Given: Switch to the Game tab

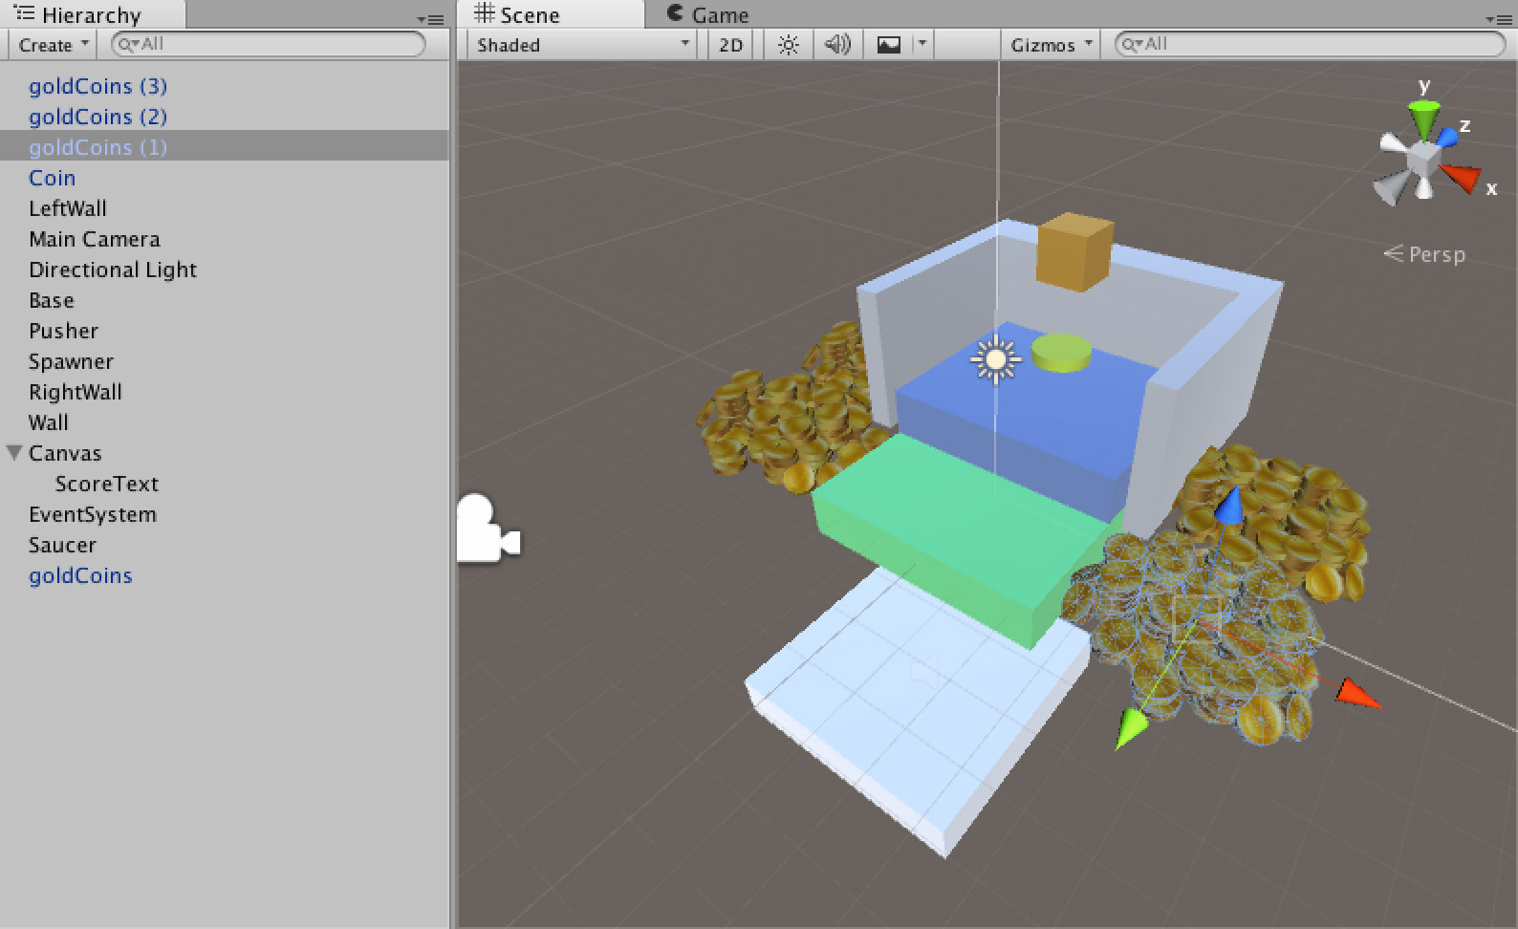Looking at the screenshot, I should pyautogui.click(x=708, y=15).
